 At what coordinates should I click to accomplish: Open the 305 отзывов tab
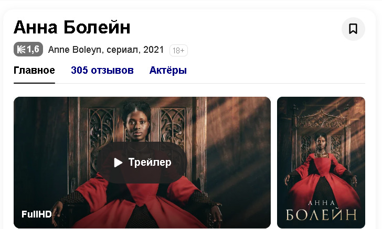click(102, 71)
